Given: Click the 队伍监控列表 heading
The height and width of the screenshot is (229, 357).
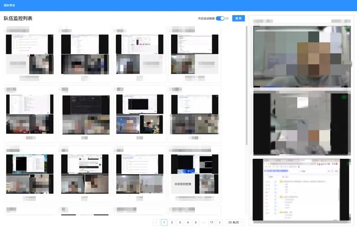Looking at the screenshot, I should click(x=18, y=19).
